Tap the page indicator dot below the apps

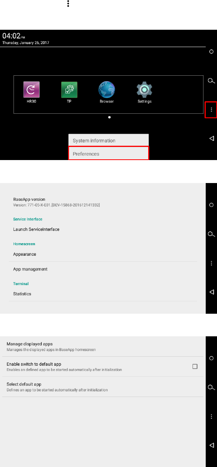point(109,117)
